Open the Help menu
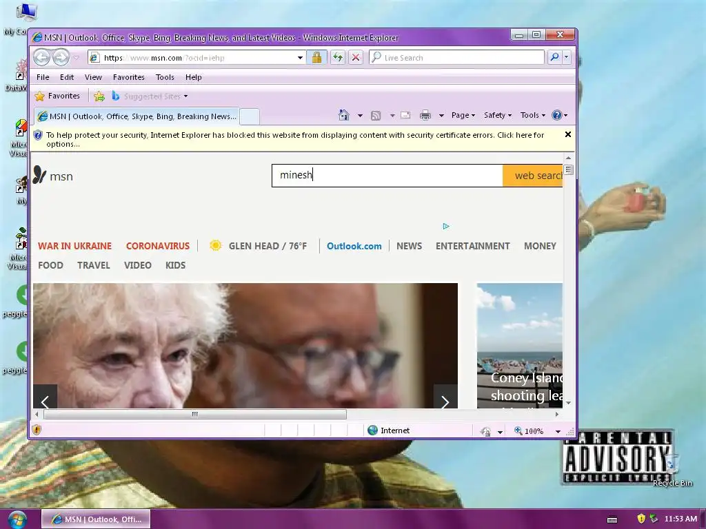 194,77
